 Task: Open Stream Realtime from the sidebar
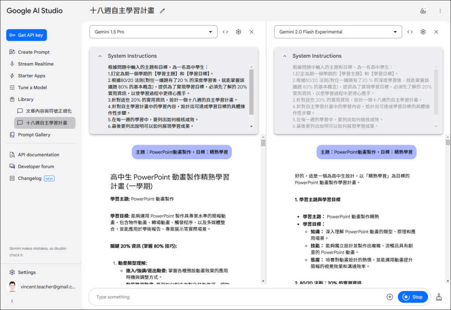(36, 64)
